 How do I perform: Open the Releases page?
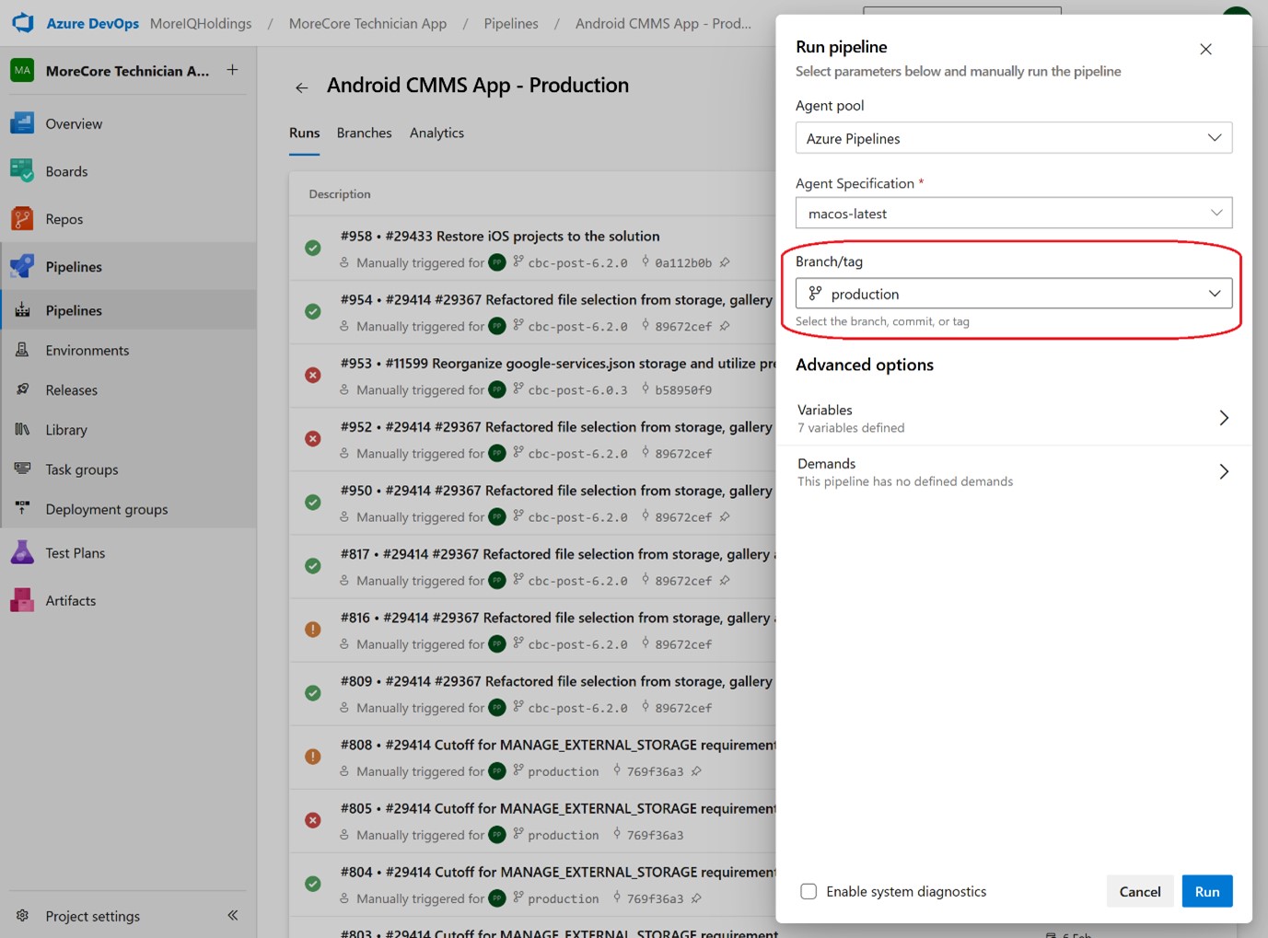pos(71,390)
